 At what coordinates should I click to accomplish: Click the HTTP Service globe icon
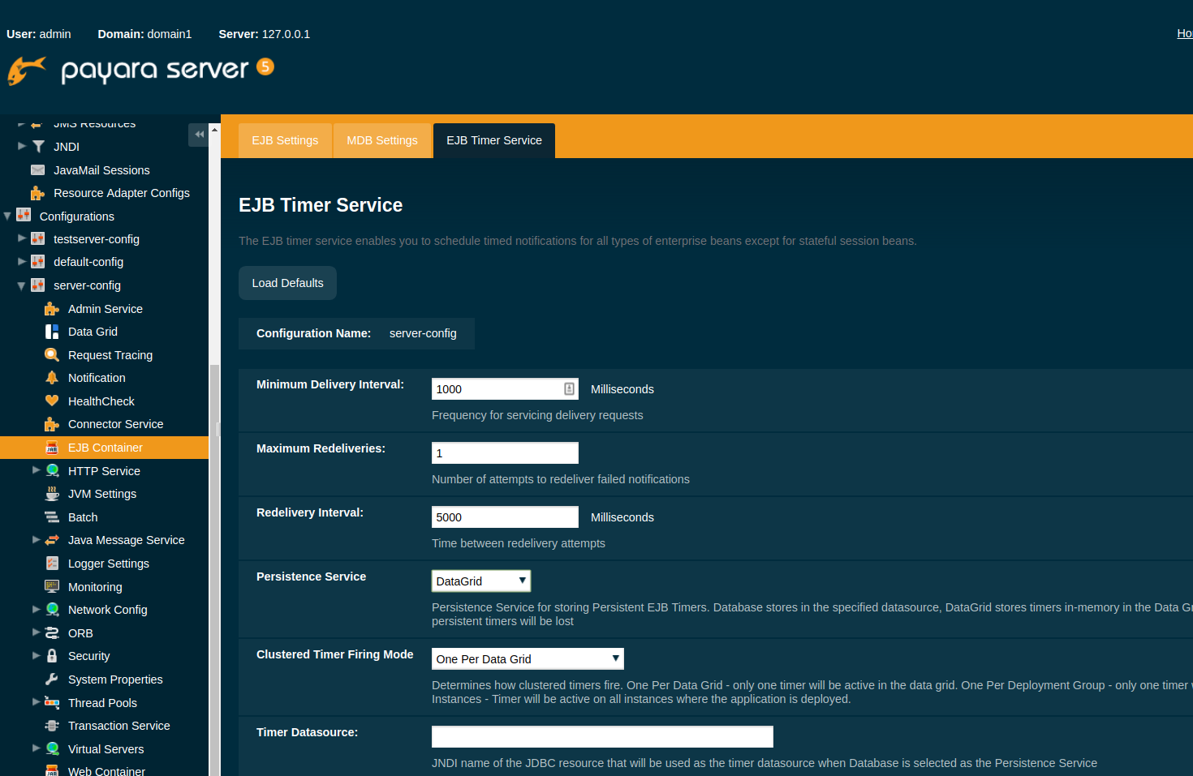click(x=52, y=470)
